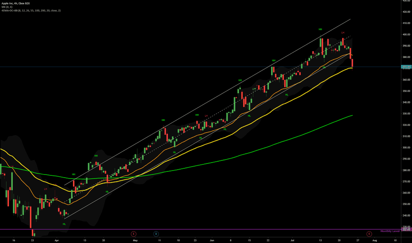Click the HL label below April low
This screenshot has height=243, width=412.
pos(64,224)
